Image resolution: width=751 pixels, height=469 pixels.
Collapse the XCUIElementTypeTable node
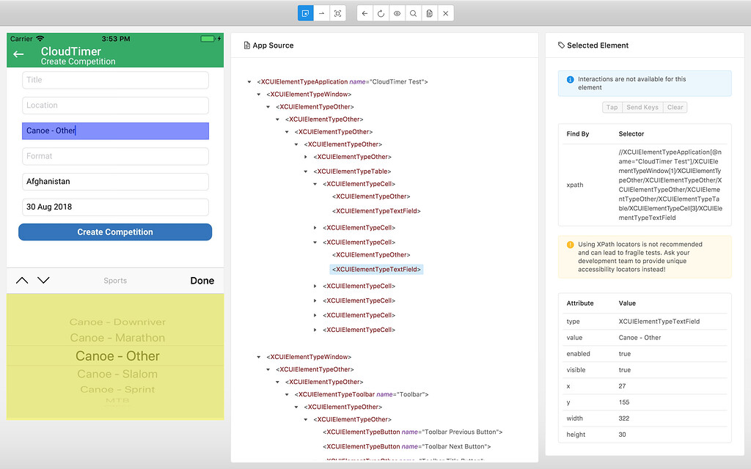pos(306,171)
